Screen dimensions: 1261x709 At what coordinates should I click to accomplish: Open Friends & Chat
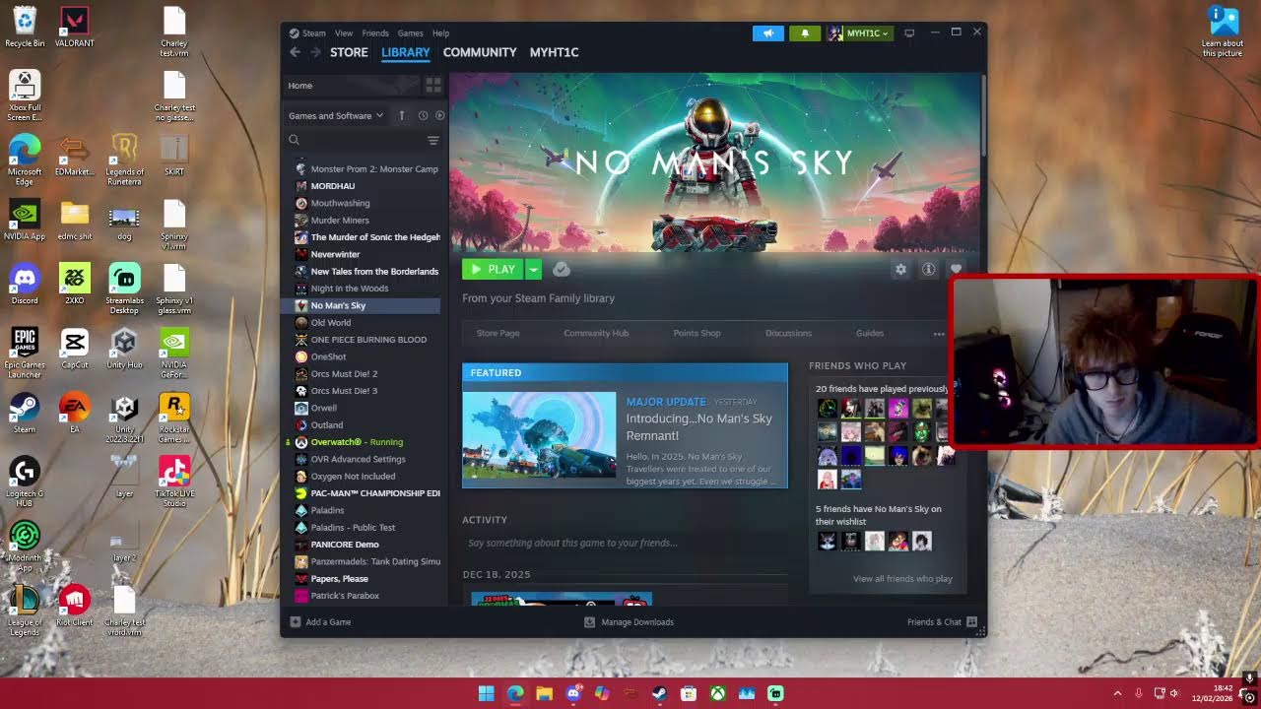[942, 622]
